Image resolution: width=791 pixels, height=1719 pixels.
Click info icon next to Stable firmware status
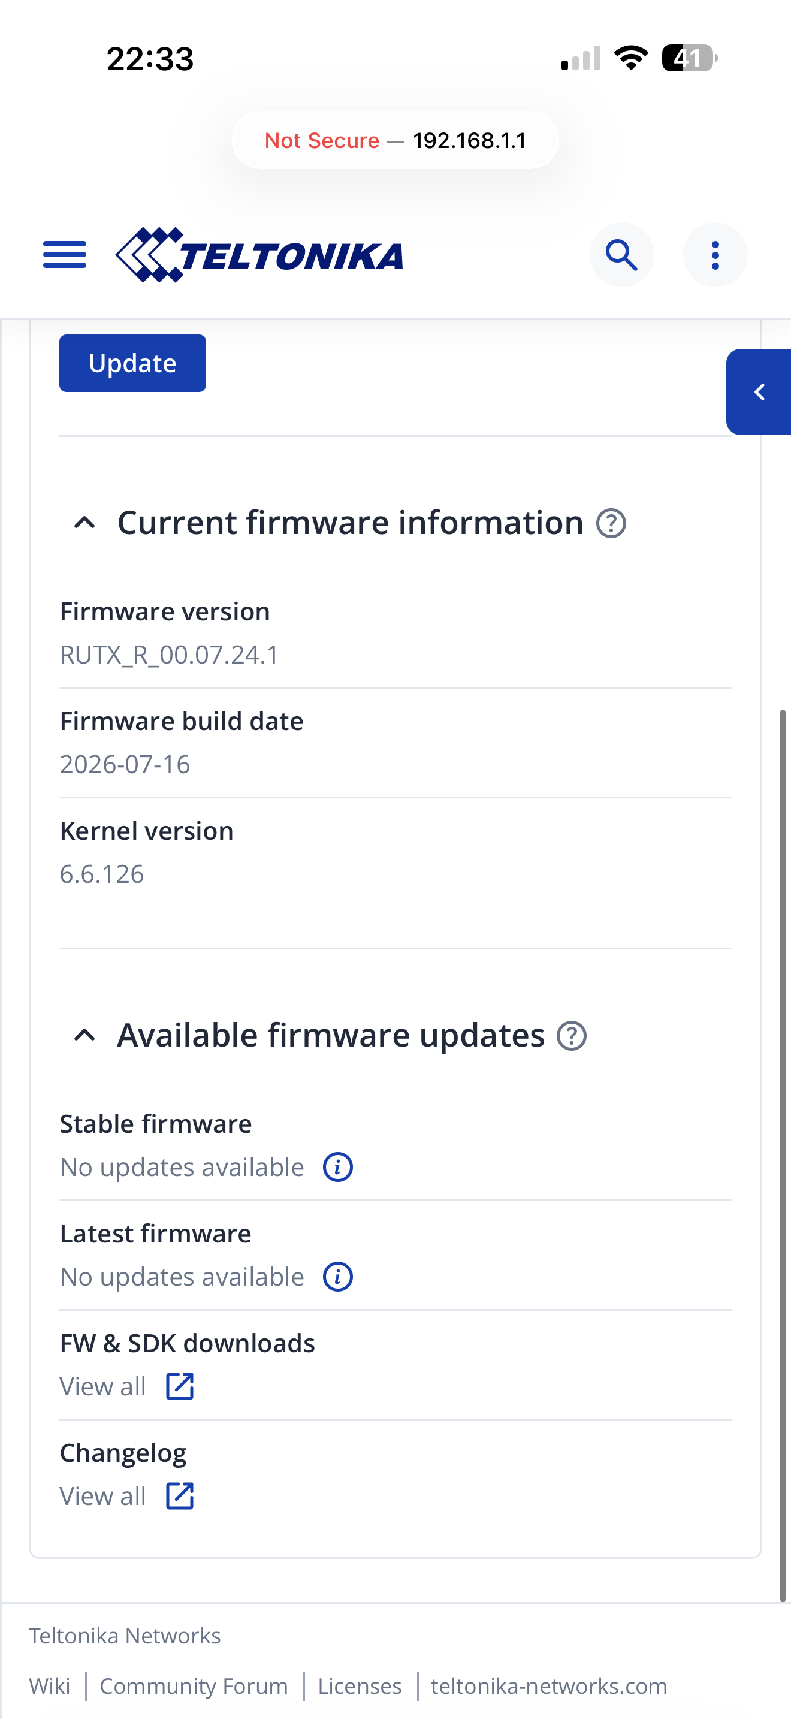(337, 1167)
